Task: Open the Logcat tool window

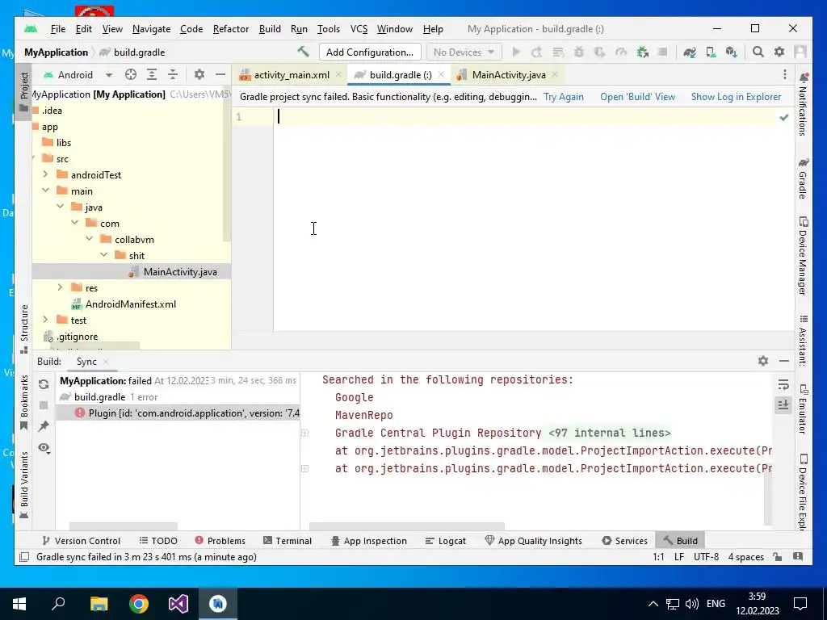Action: tap(446, 540)
